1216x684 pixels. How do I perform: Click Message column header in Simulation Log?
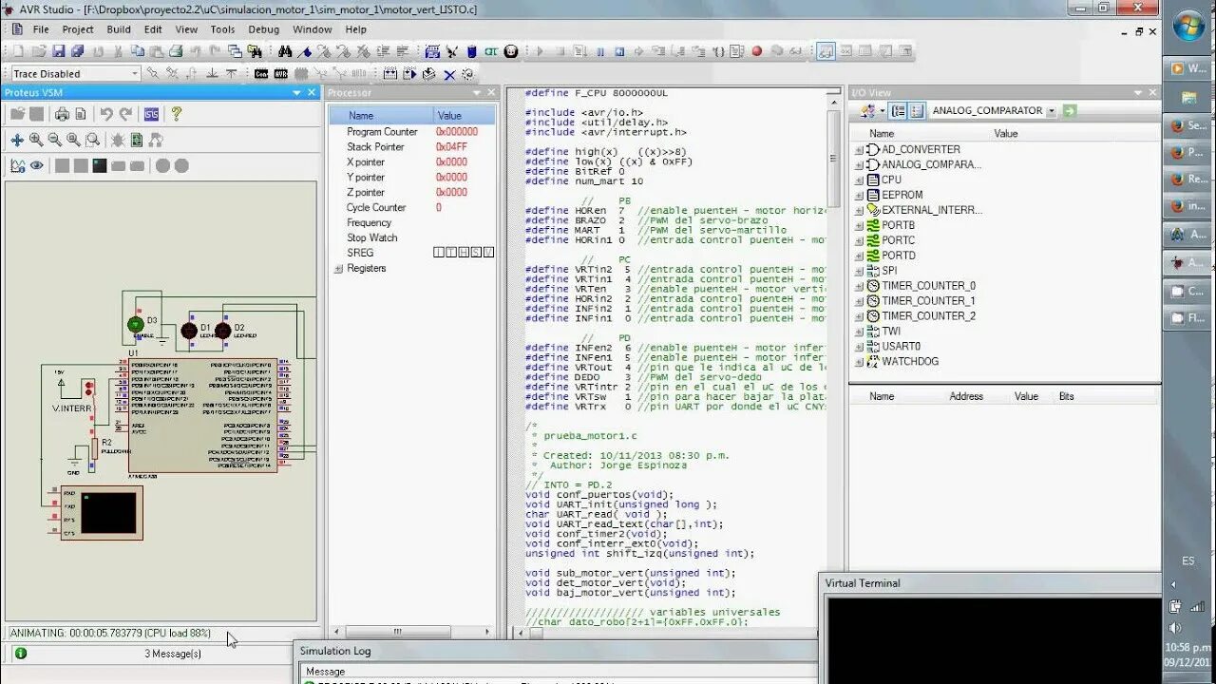click(x=325, y=672)
